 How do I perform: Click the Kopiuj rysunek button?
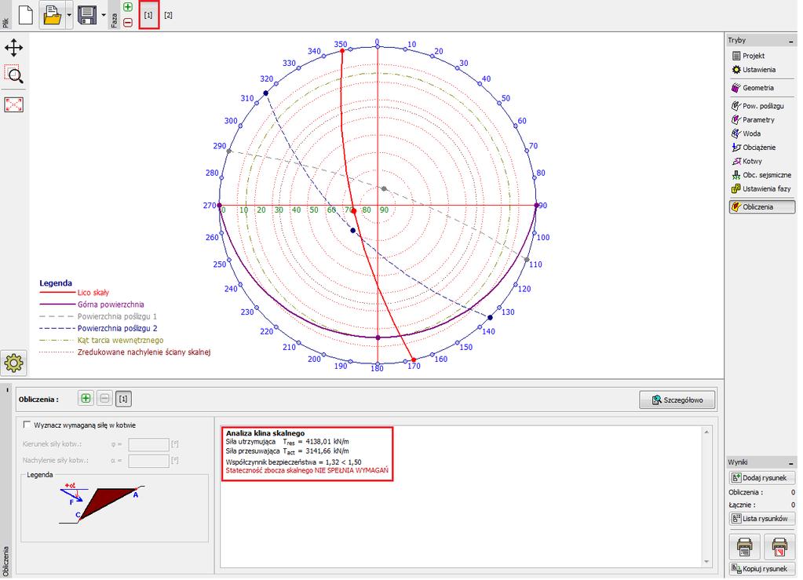[x=761, y=569]
